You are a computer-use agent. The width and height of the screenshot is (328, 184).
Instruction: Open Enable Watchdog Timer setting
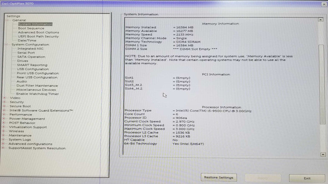37,94
